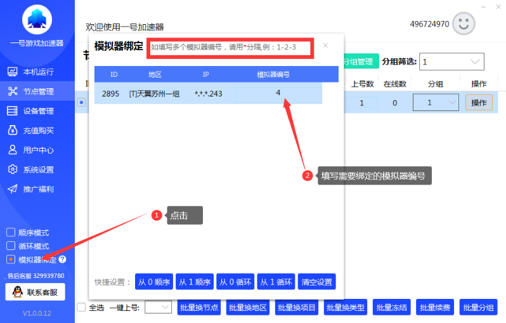Click the 上号数 field showing 1

[x=362, y=103]
